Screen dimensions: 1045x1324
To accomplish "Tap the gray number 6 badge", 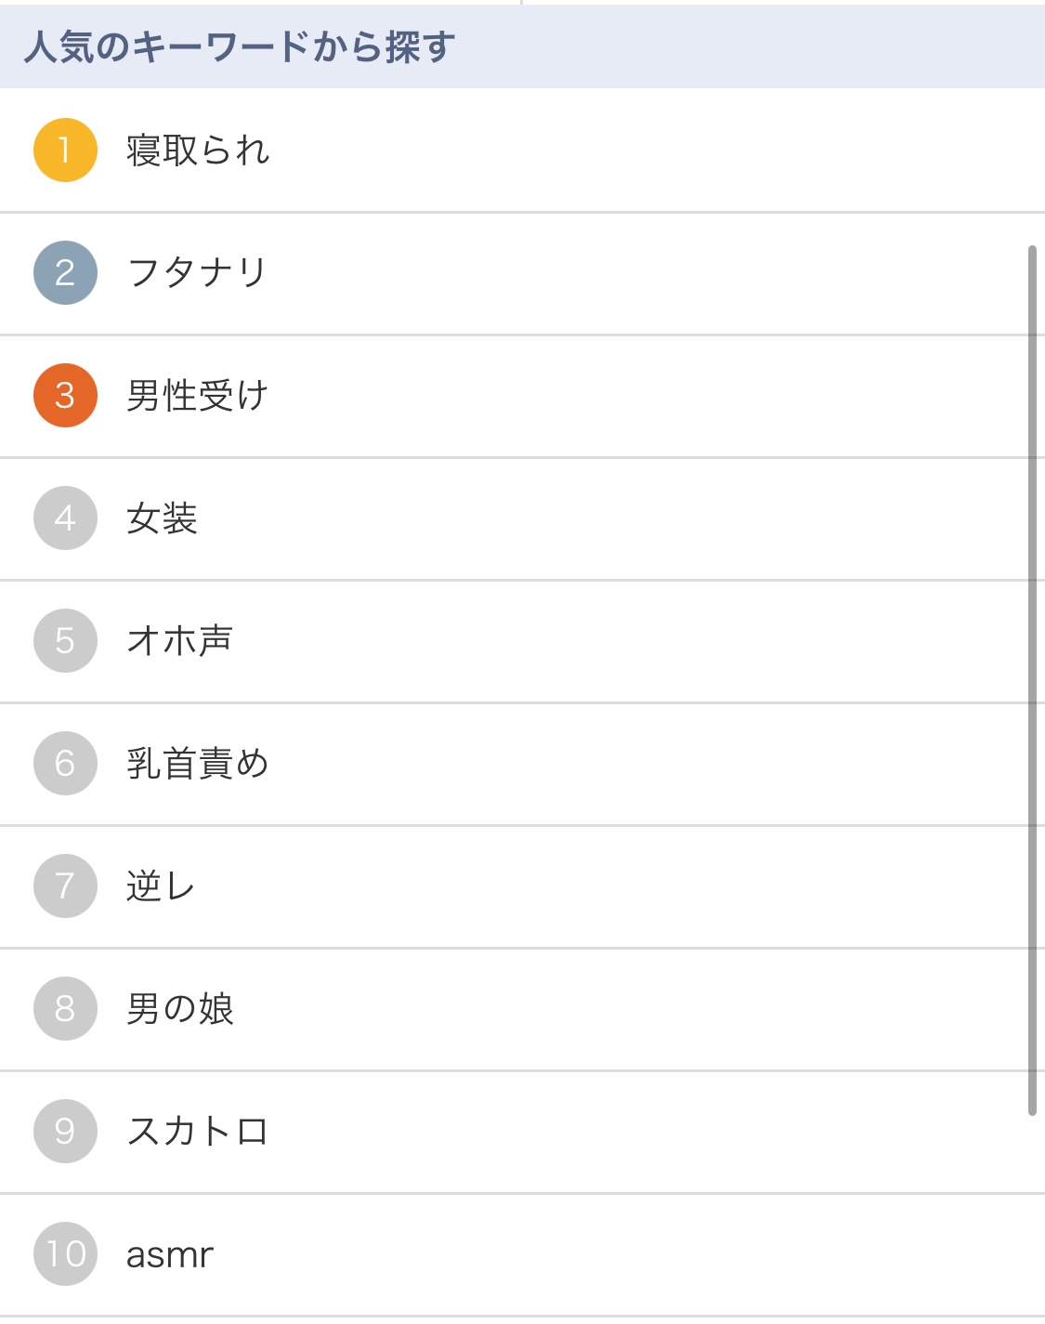I will (x=65, y=764).
